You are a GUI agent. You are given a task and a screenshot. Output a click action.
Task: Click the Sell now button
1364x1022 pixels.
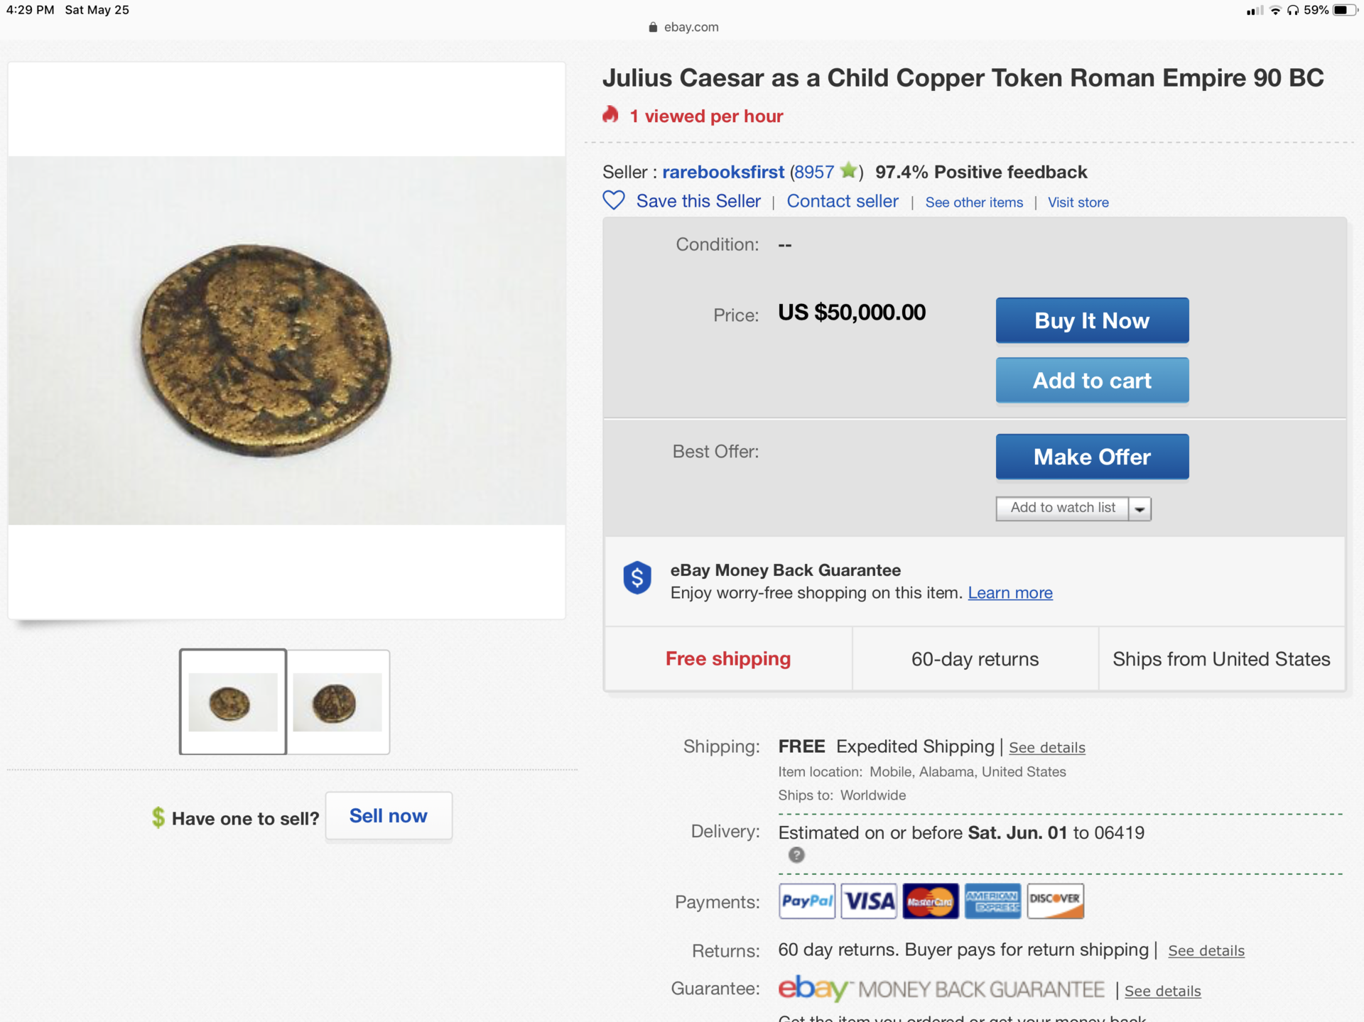389,816
